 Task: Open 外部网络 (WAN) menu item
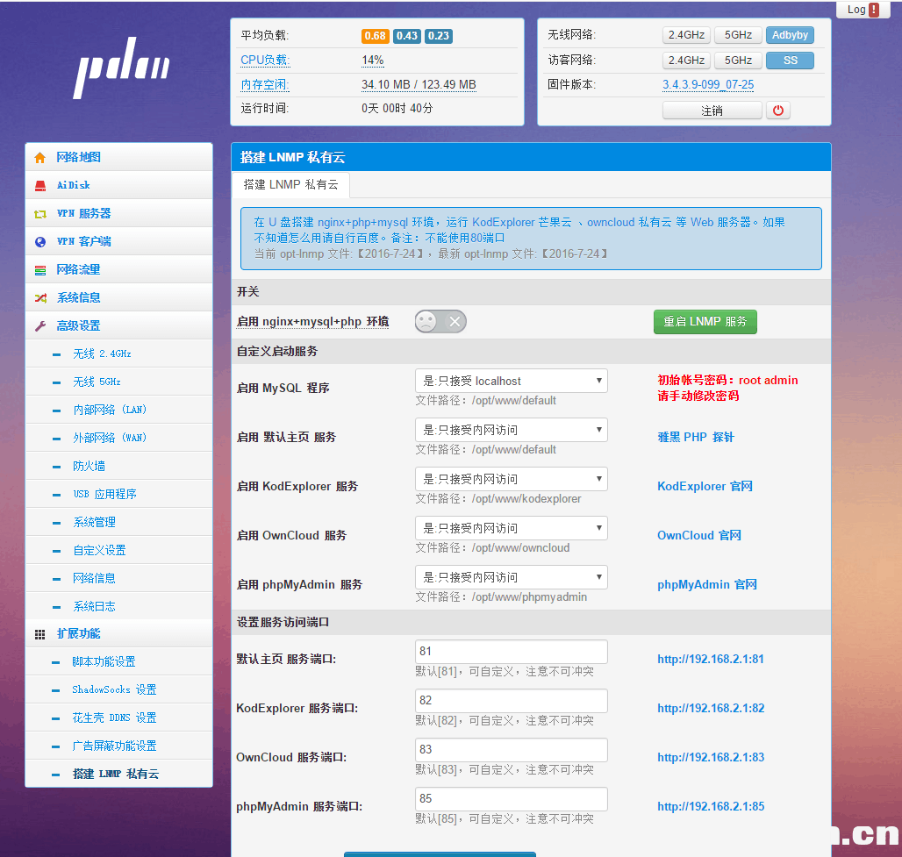click(x=119, y=438)
